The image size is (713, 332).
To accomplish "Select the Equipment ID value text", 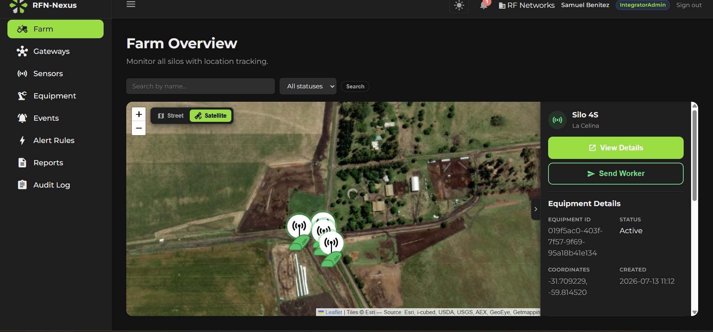I will click(x=575, y=242).
